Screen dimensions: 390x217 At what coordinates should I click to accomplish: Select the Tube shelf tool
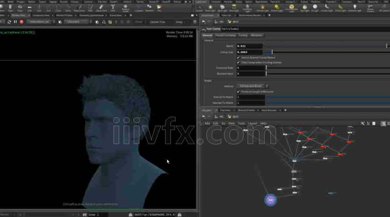tap(10, 8)
